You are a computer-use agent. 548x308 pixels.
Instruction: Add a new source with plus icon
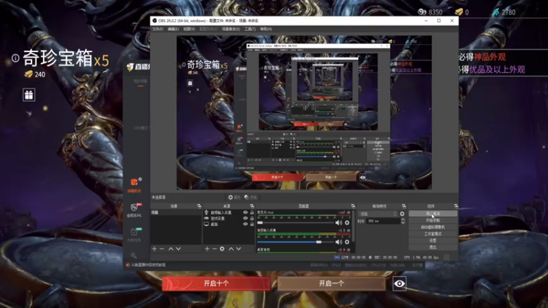pyautogui.click(x=207, y=248)
